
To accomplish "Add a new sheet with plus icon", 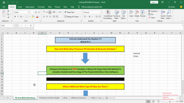I will click(107, 98).
